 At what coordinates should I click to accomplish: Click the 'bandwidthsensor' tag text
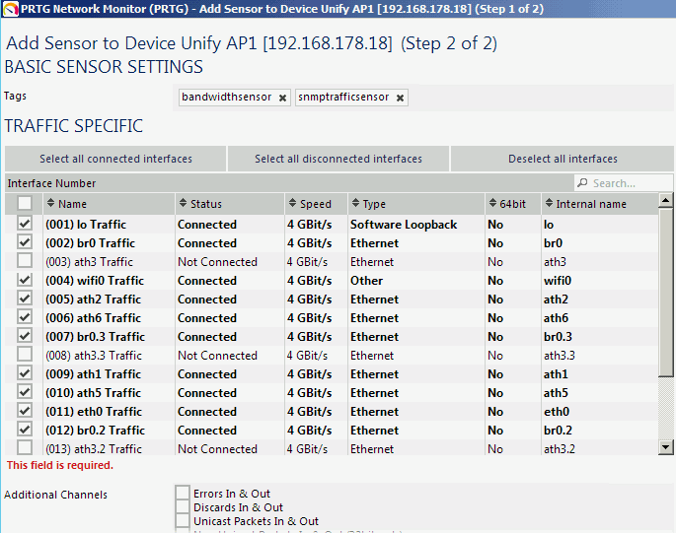click(x=226, y=97)
